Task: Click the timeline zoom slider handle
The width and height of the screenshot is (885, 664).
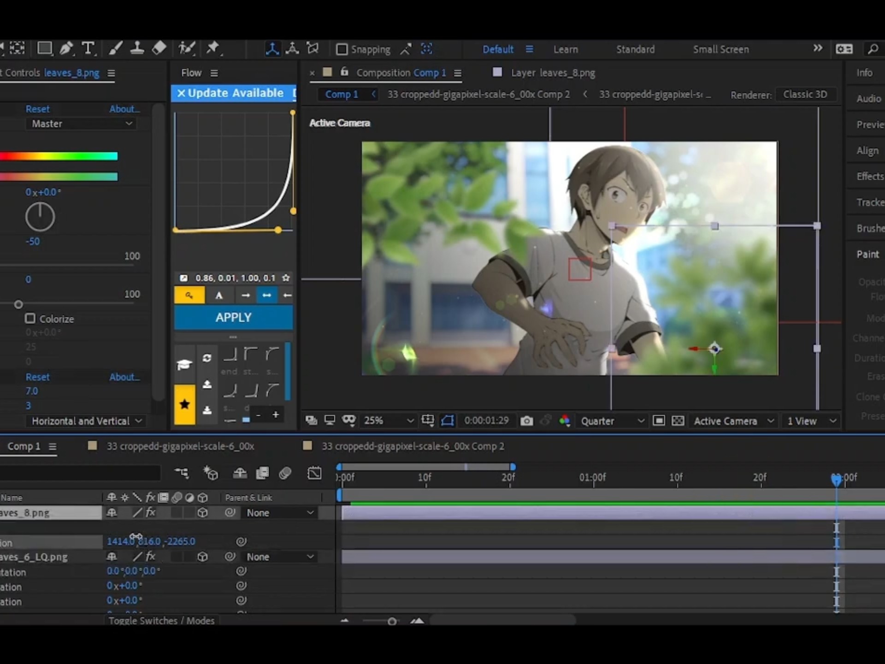Action: (x=392, y=621)
